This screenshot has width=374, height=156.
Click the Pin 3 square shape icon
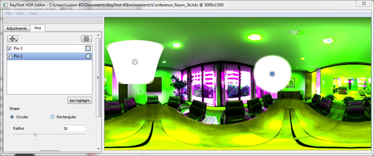88,48
